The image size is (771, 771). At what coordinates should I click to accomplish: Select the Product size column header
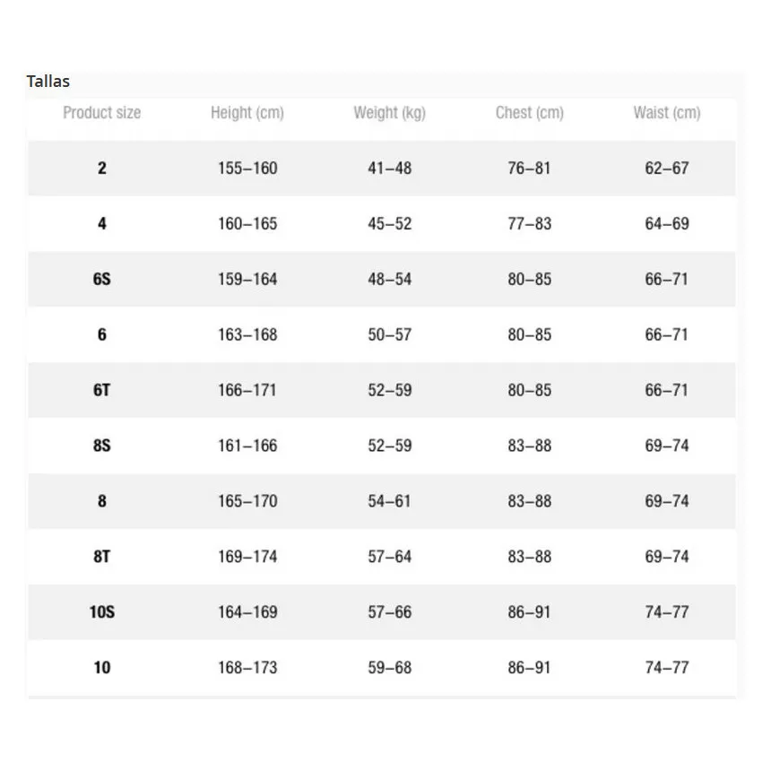click(102, 113)
